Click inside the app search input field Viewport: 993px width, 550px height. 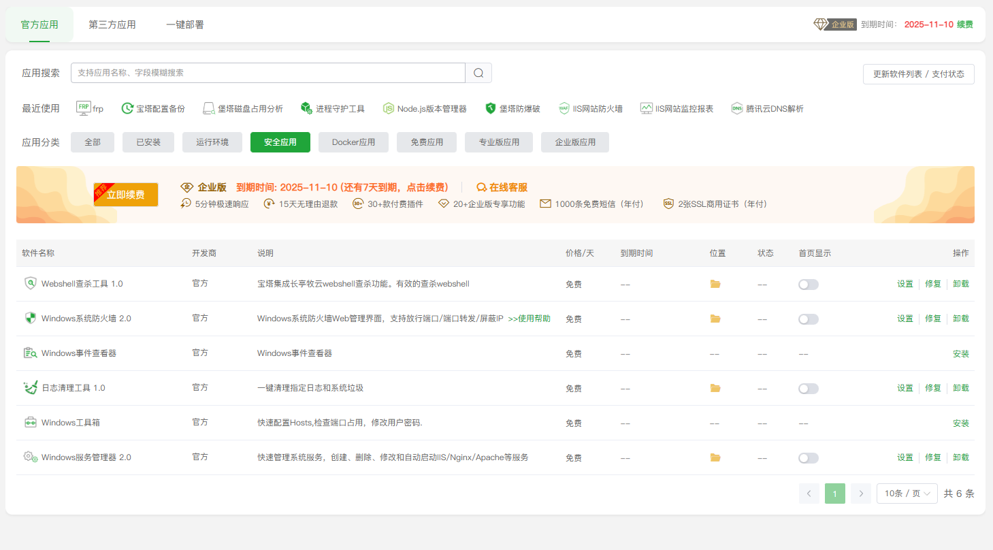tap(268, 73)
